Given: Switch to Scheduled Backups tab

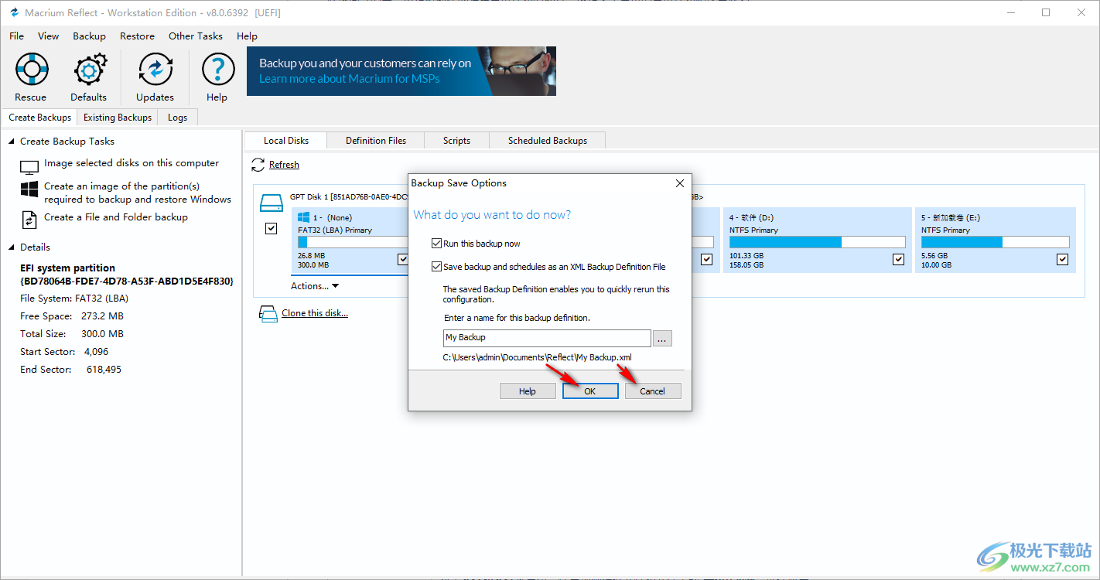Looking at the screenshot, I should click(x=548, y=141).
